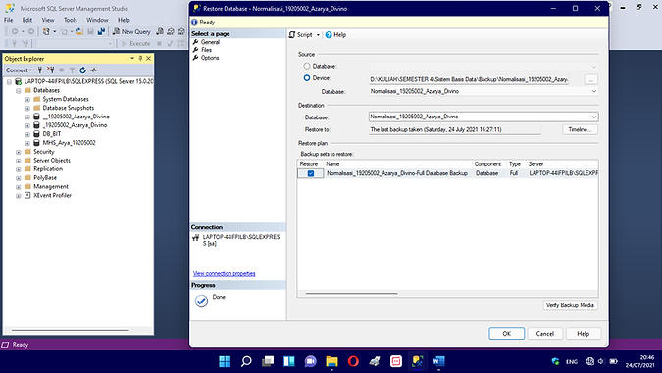Viewport: 662px width, 373px height.
Task: Open the Script dropdown arrow
Action: [x=318, y=35]
